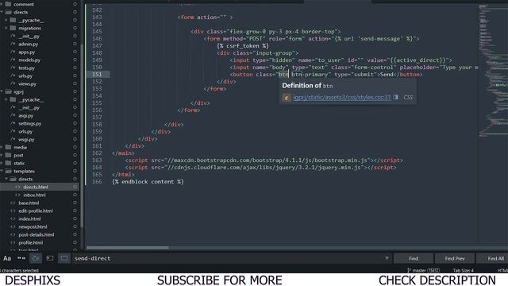Click the sidebar vertical scrollbar
508x286 pixels.
click(x=82, y=136)
